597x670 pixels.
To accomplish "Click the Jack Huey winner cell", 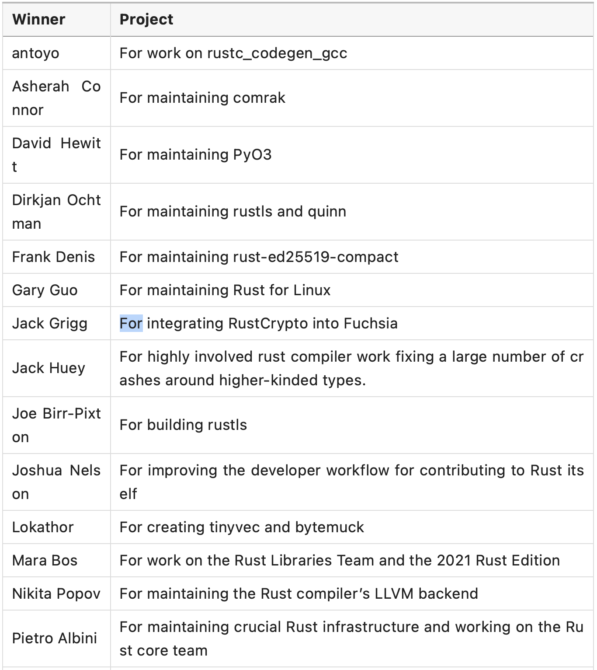I will coord(49,368).
